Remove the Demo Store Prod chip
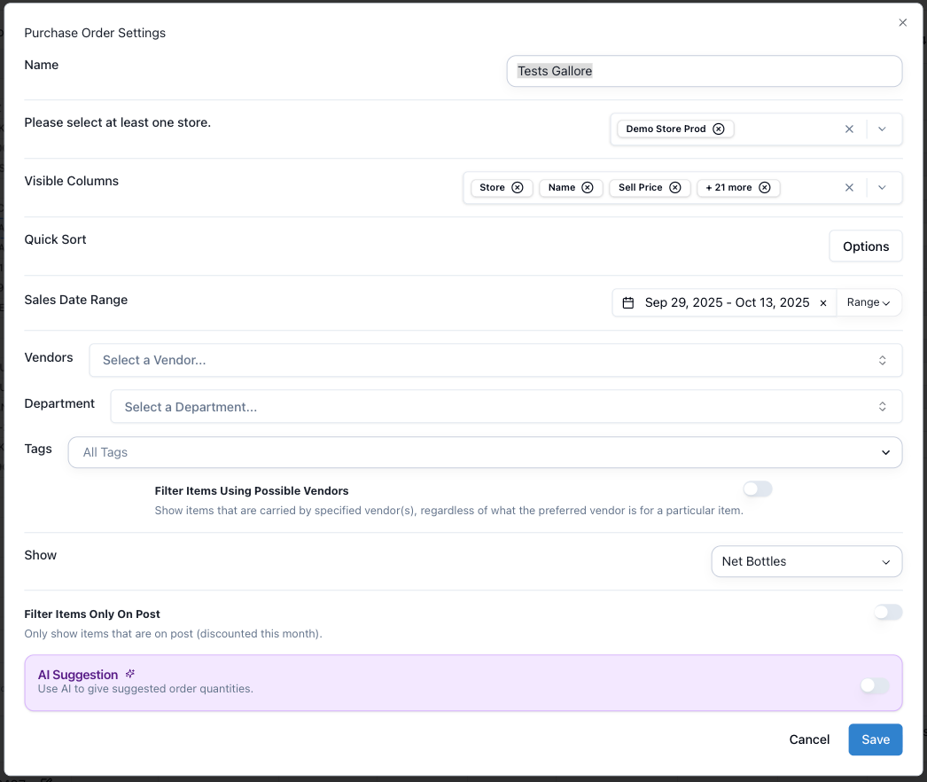This screenshot has width=927, height=782. click(x=719, y=129)
